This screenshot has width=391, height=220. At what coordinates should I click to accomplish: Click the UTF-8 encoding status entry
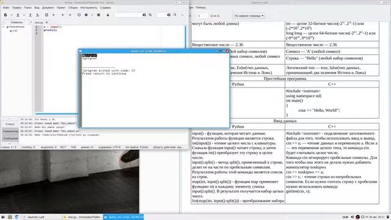point(109,147)
